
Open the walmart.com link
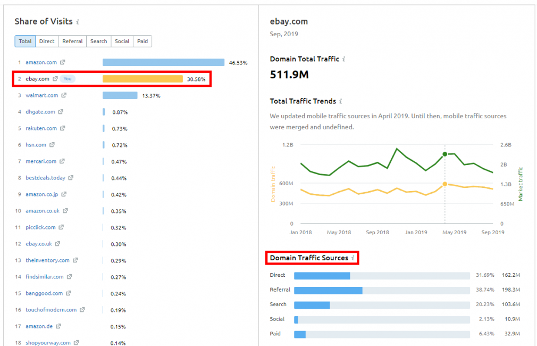tap(42, 95)
